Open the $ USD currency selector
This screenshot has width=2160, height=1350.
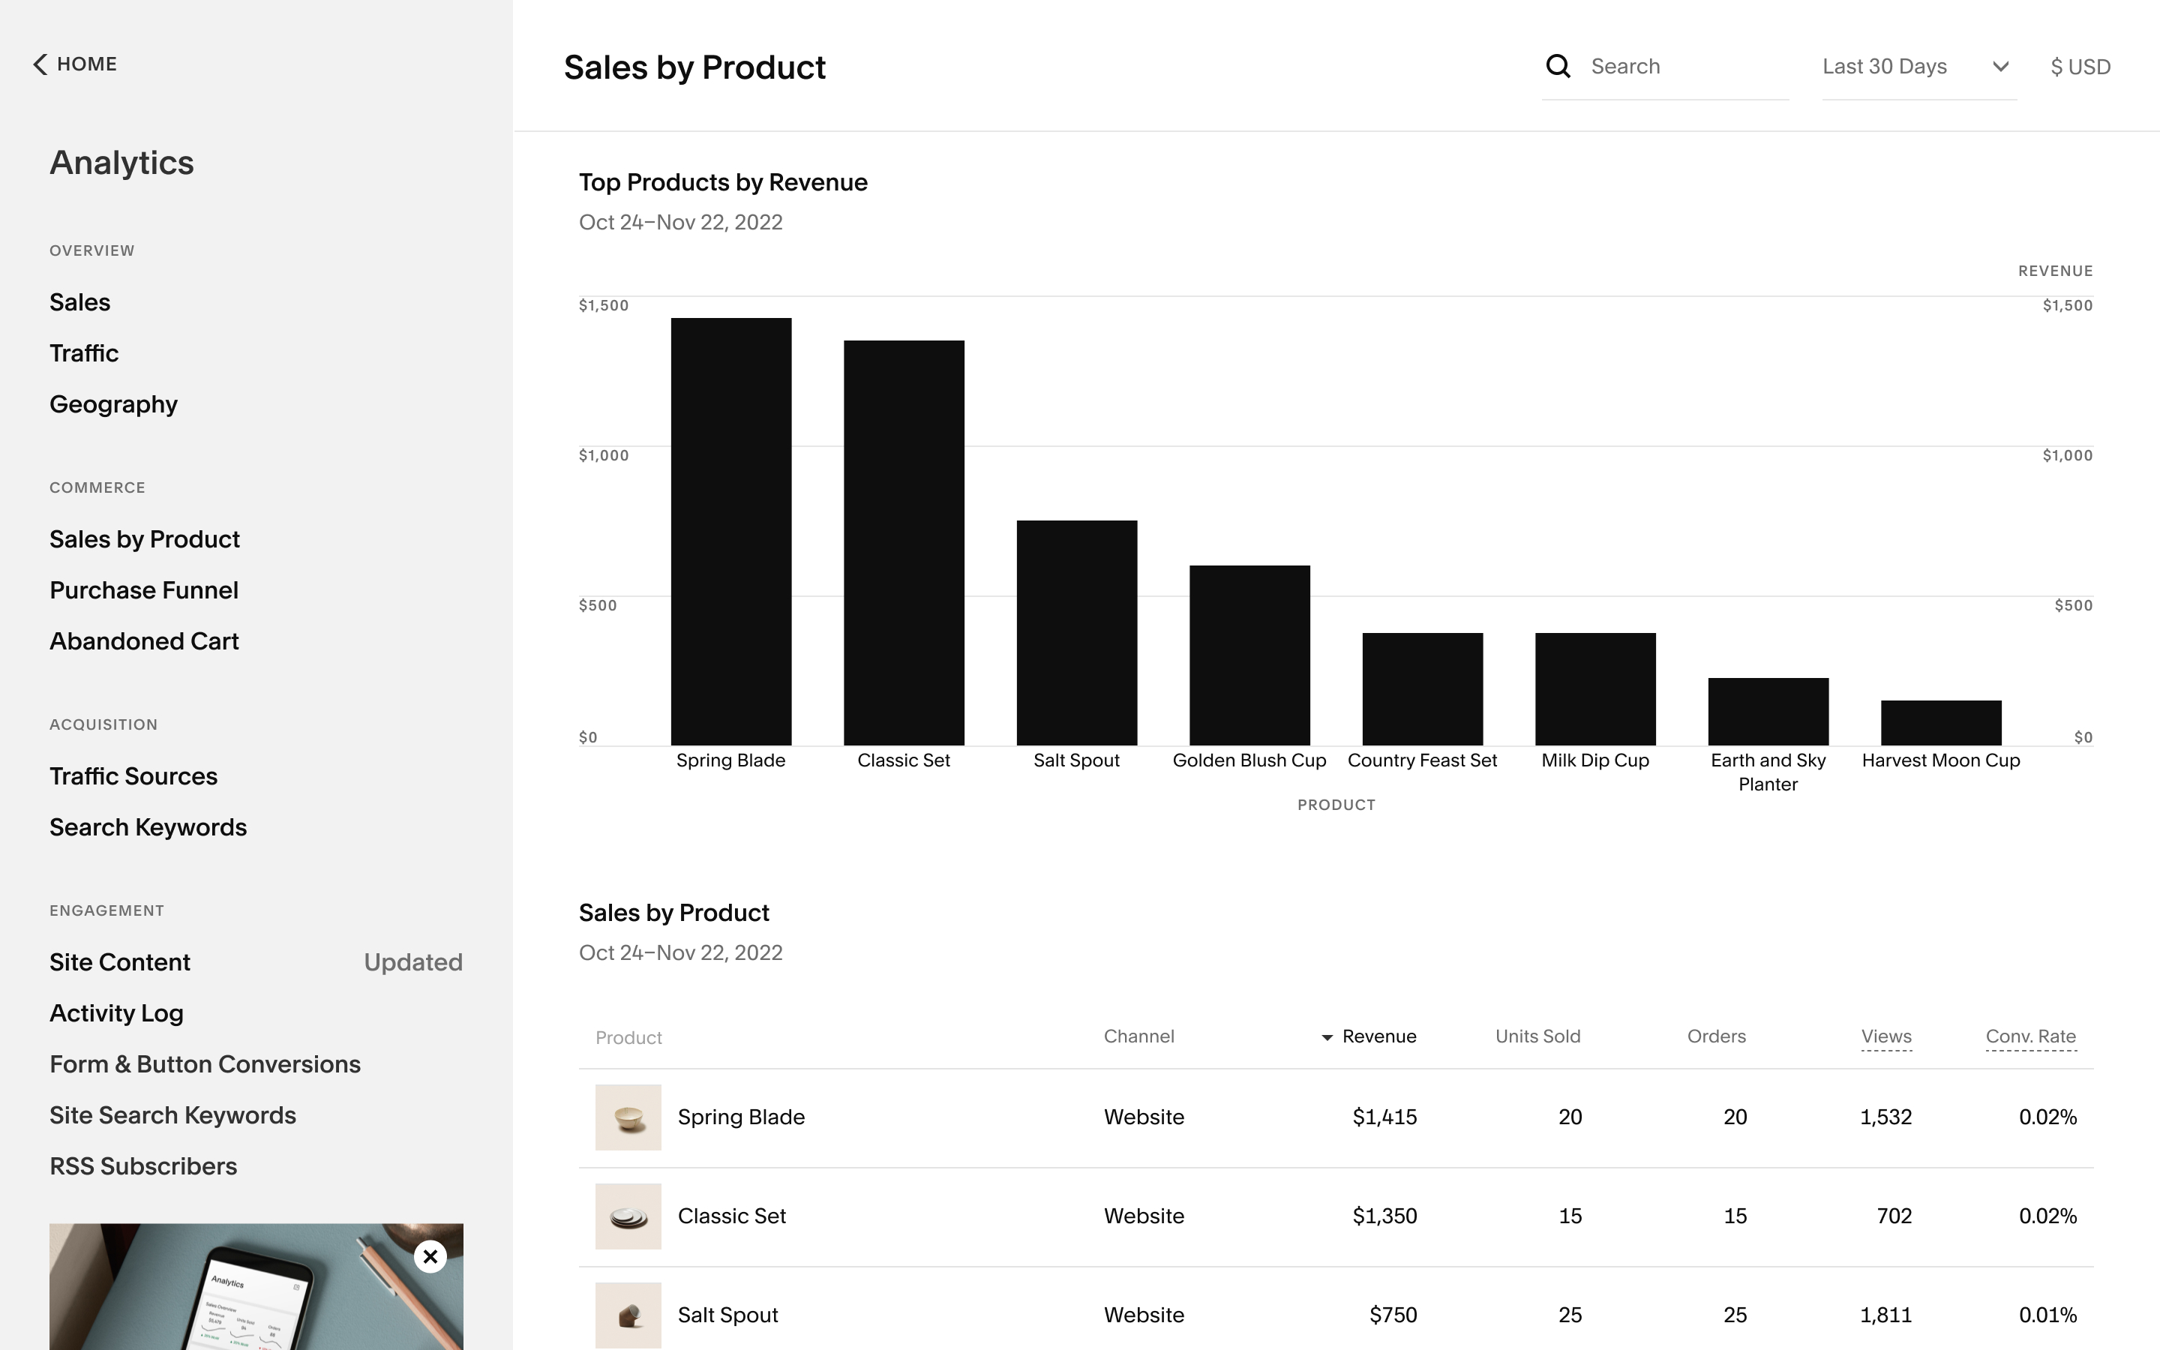pos(2080,66)
